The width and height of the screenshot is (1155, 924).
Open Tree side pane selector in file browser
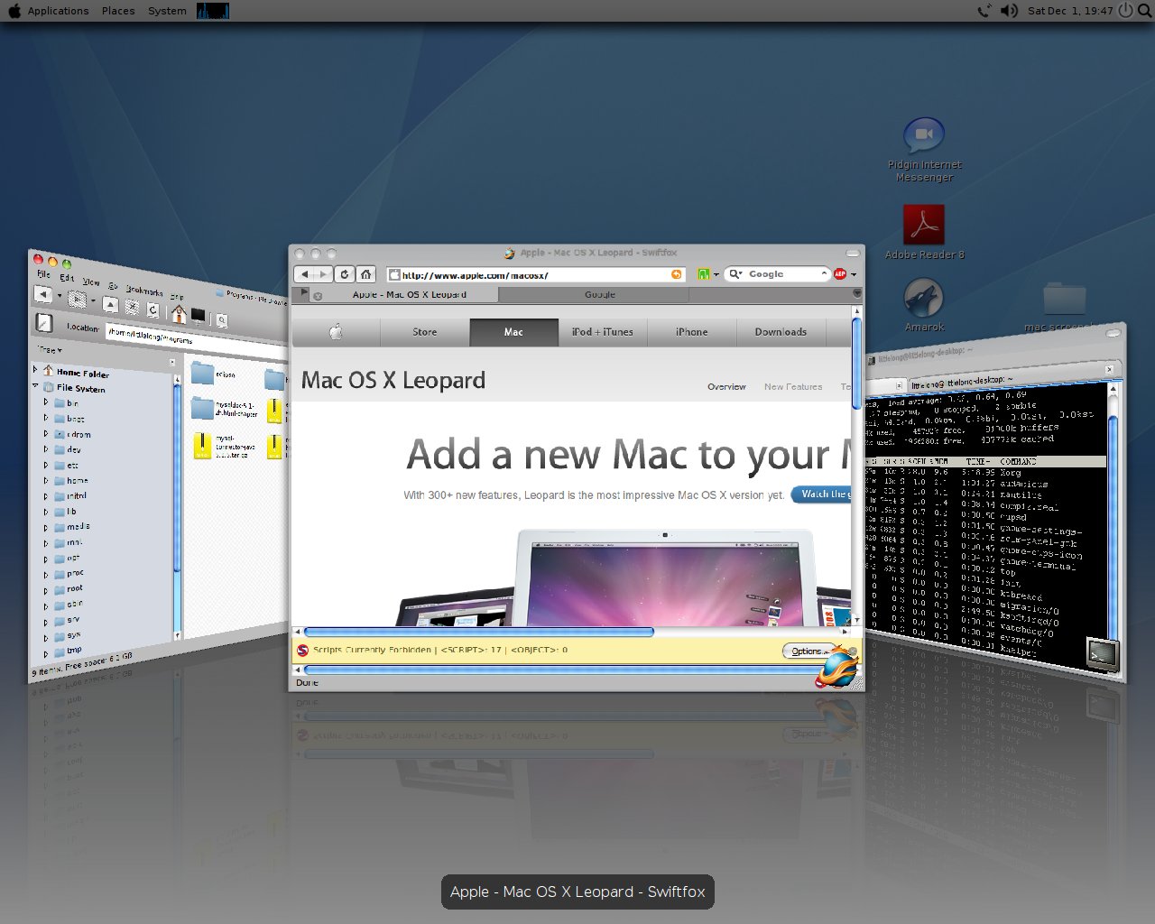click(50, 349)
